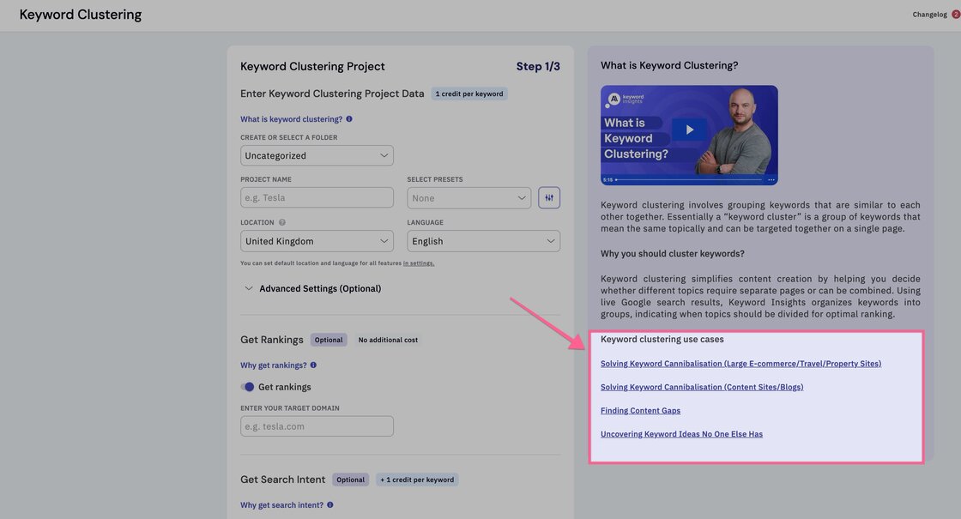Viewport: 961px width, 519px height.
Task: Click info icon beside 'What is keyword clustering?'
Action: tap(349, 119)
